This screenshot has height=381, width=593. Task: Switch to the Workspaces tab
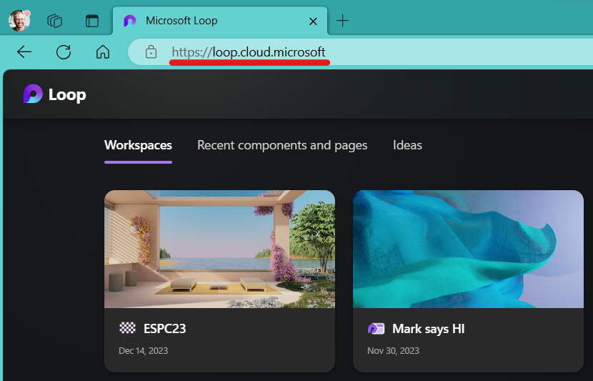click(138, 145)
